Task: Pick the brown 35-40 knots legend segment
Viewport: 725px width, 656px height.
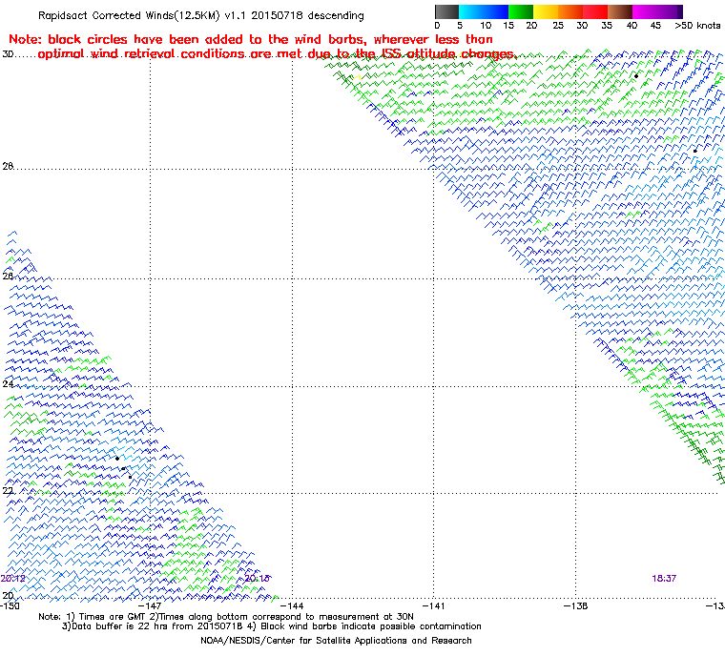Action: 620,11
